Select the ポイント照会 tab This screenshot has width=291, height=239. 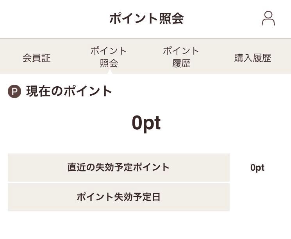tap(109, 57)
